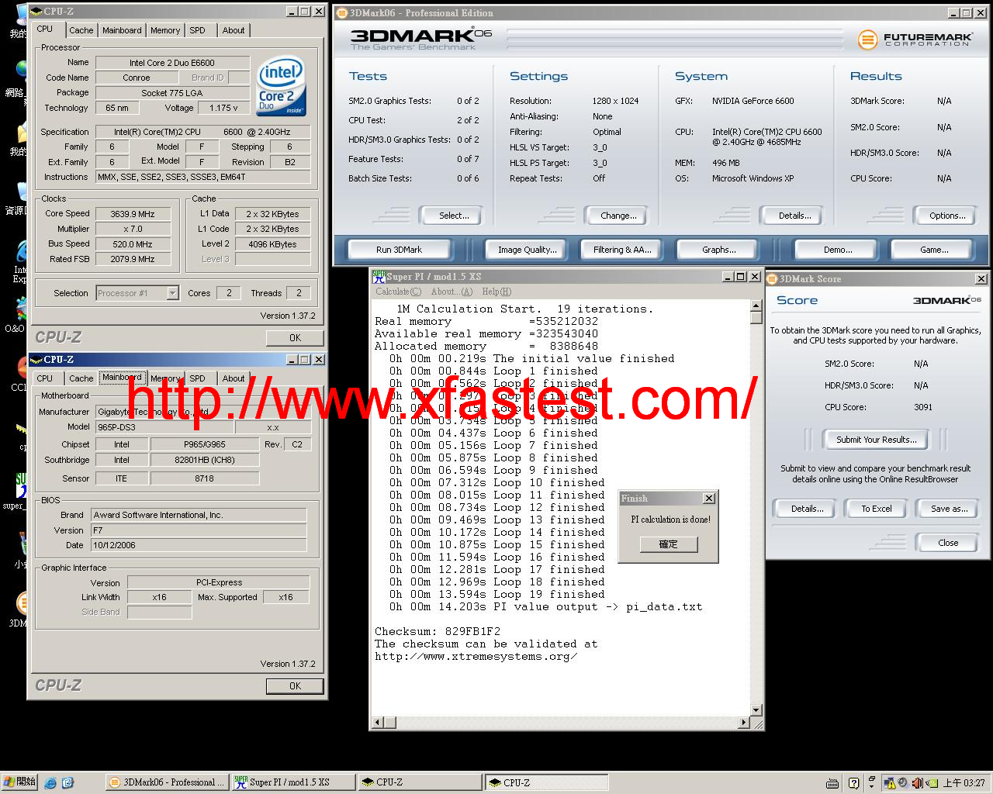Click Southbridge value 82801HB (ICH8)

tap(205, 460)
